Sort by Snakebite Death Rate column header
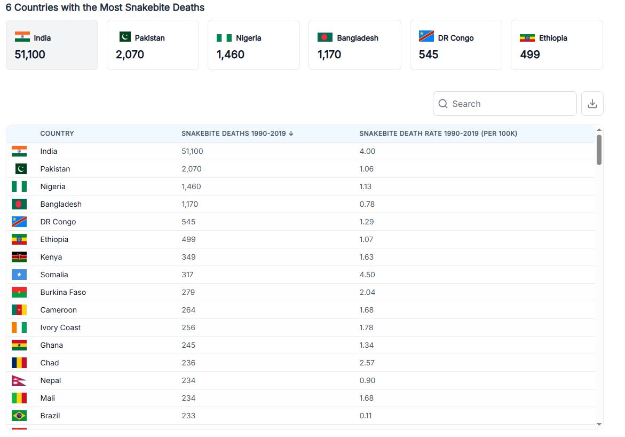 [438, 134]
